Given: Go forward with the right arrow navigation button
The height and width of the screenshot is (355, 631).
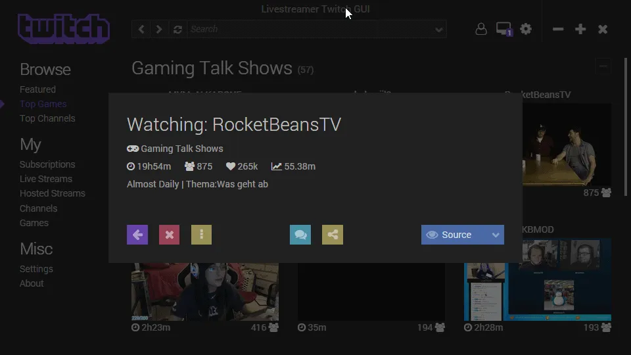Looking at the screenshot, I should (x=159, y=29).
